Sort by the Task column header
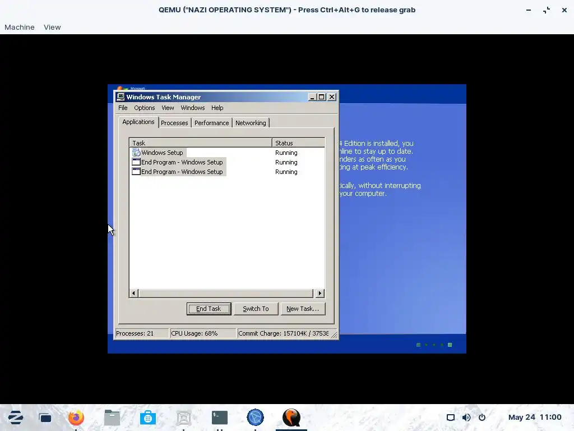Viewport: 574px width, 431px height. point(201,143)
